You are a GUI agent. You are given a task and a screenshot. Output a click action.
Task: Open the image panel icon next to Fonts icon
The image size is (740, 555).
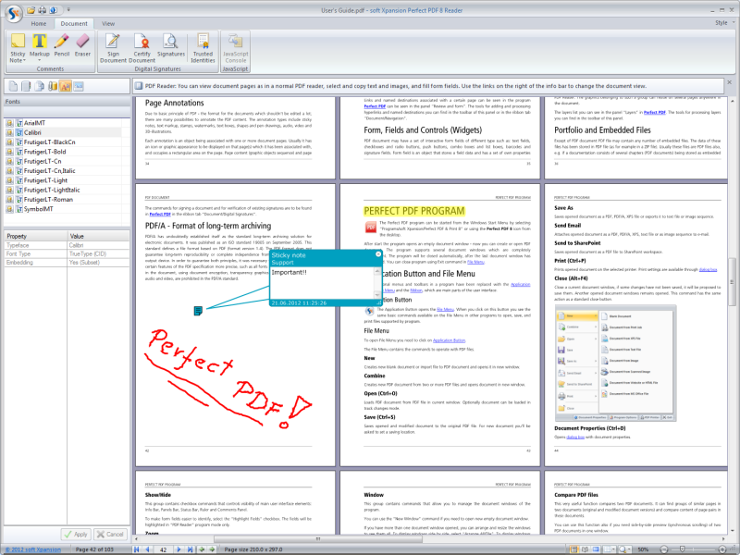(x=79, y=86)
